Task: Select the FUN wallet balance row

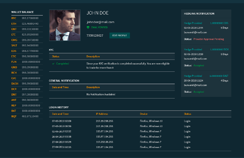Action: [x=27, y=62]
